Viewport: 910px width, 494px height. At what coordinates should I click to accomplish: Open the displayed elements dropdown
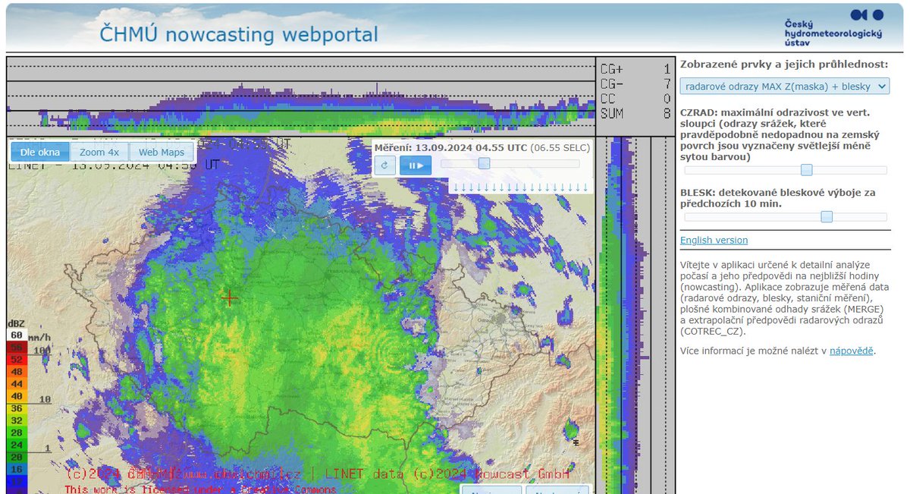point(785,87)
